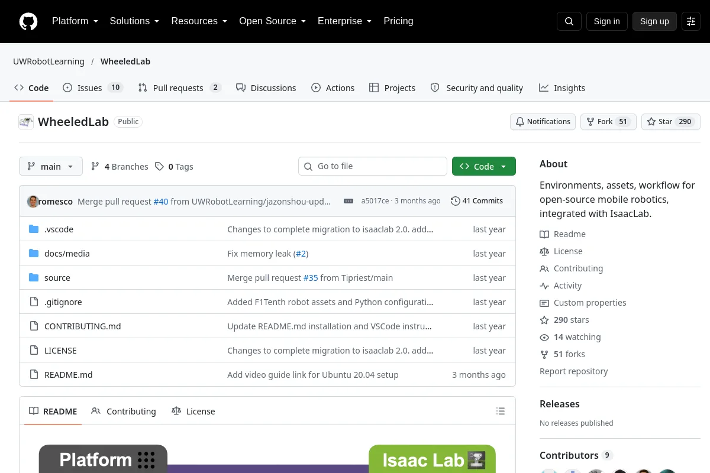
Task: Click the Go to file search field
Action: (x=373, y=166)
